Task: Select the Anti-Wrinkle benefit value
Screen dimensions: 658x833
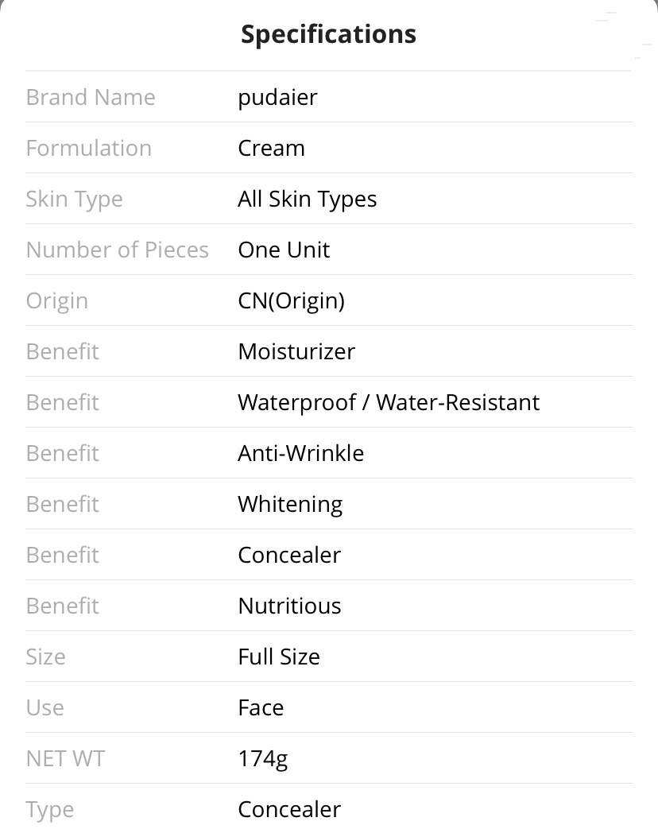Action: click(300, 453)
